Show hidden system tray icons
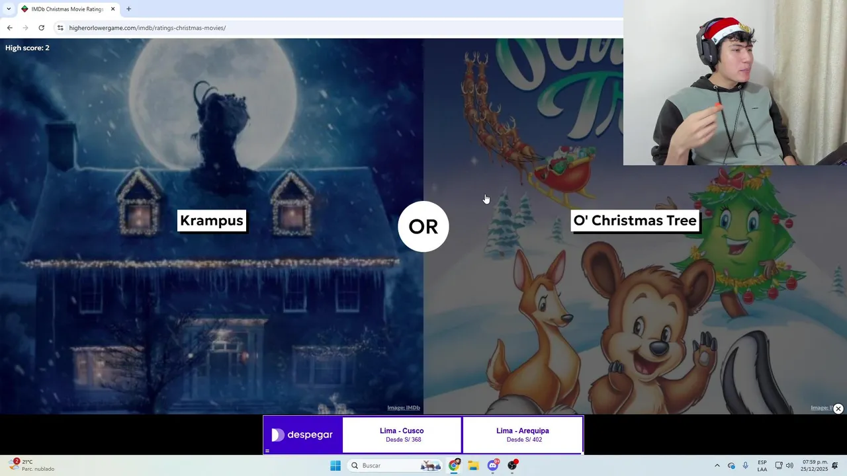847x476 pixels. pos(717,465)
